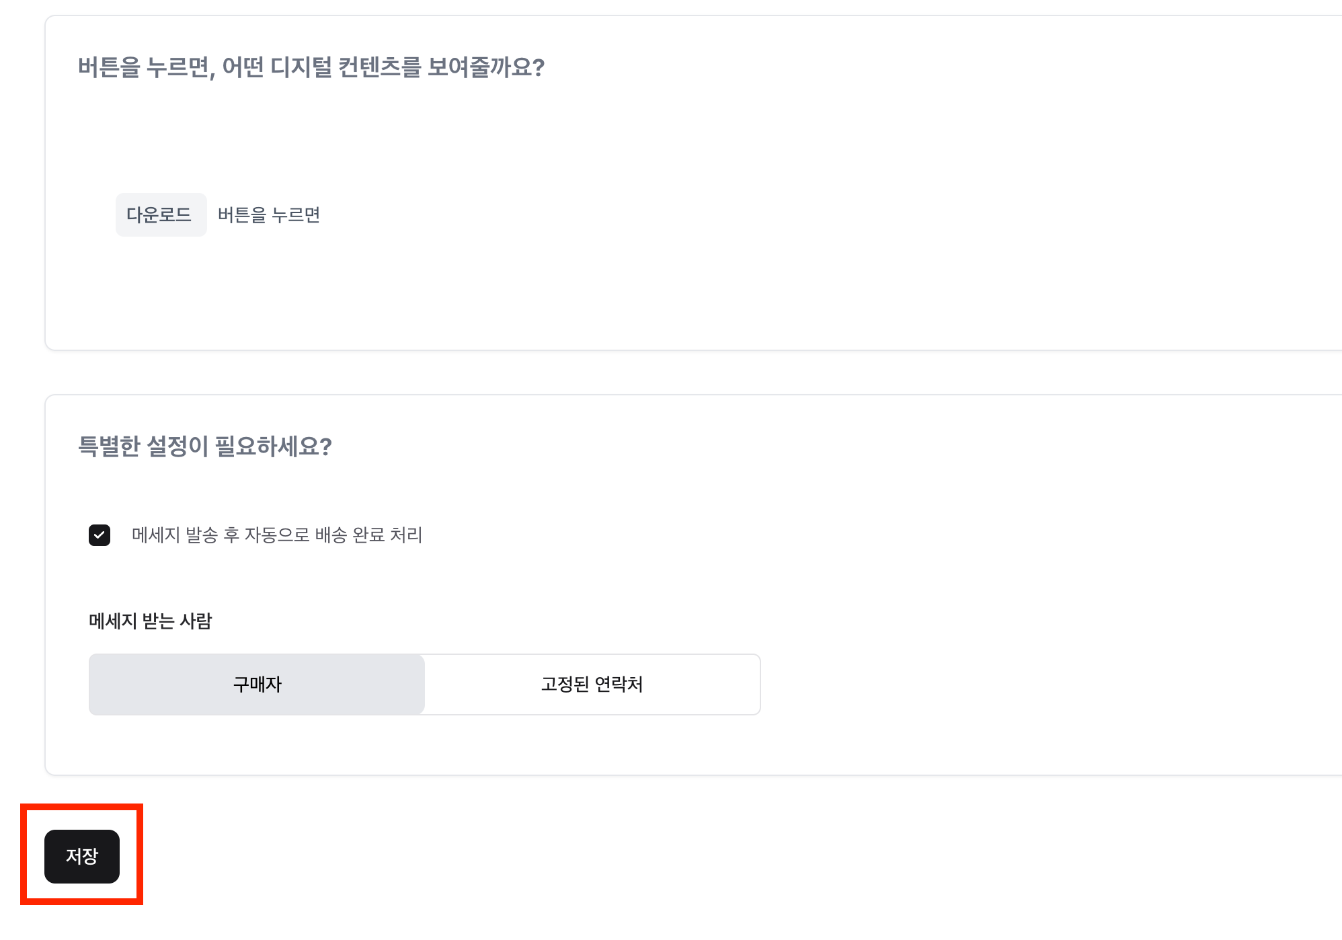Click the word '설정이' in settings heading
The height and width of the screenshot is (940, 1342).
[177, 446]
